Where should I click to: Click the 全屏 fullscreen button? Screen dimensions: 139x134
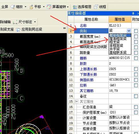click(x=5, y=7)
